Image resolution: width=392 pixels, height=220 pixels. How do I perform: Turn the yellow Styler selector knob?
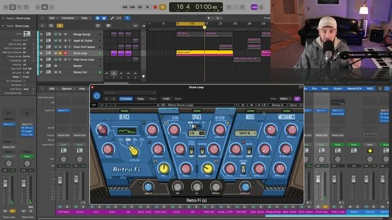tap(134, 151)
